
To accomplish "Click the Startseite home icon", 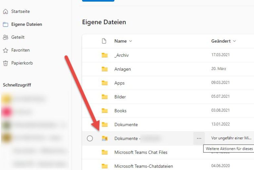I will 6,12.
